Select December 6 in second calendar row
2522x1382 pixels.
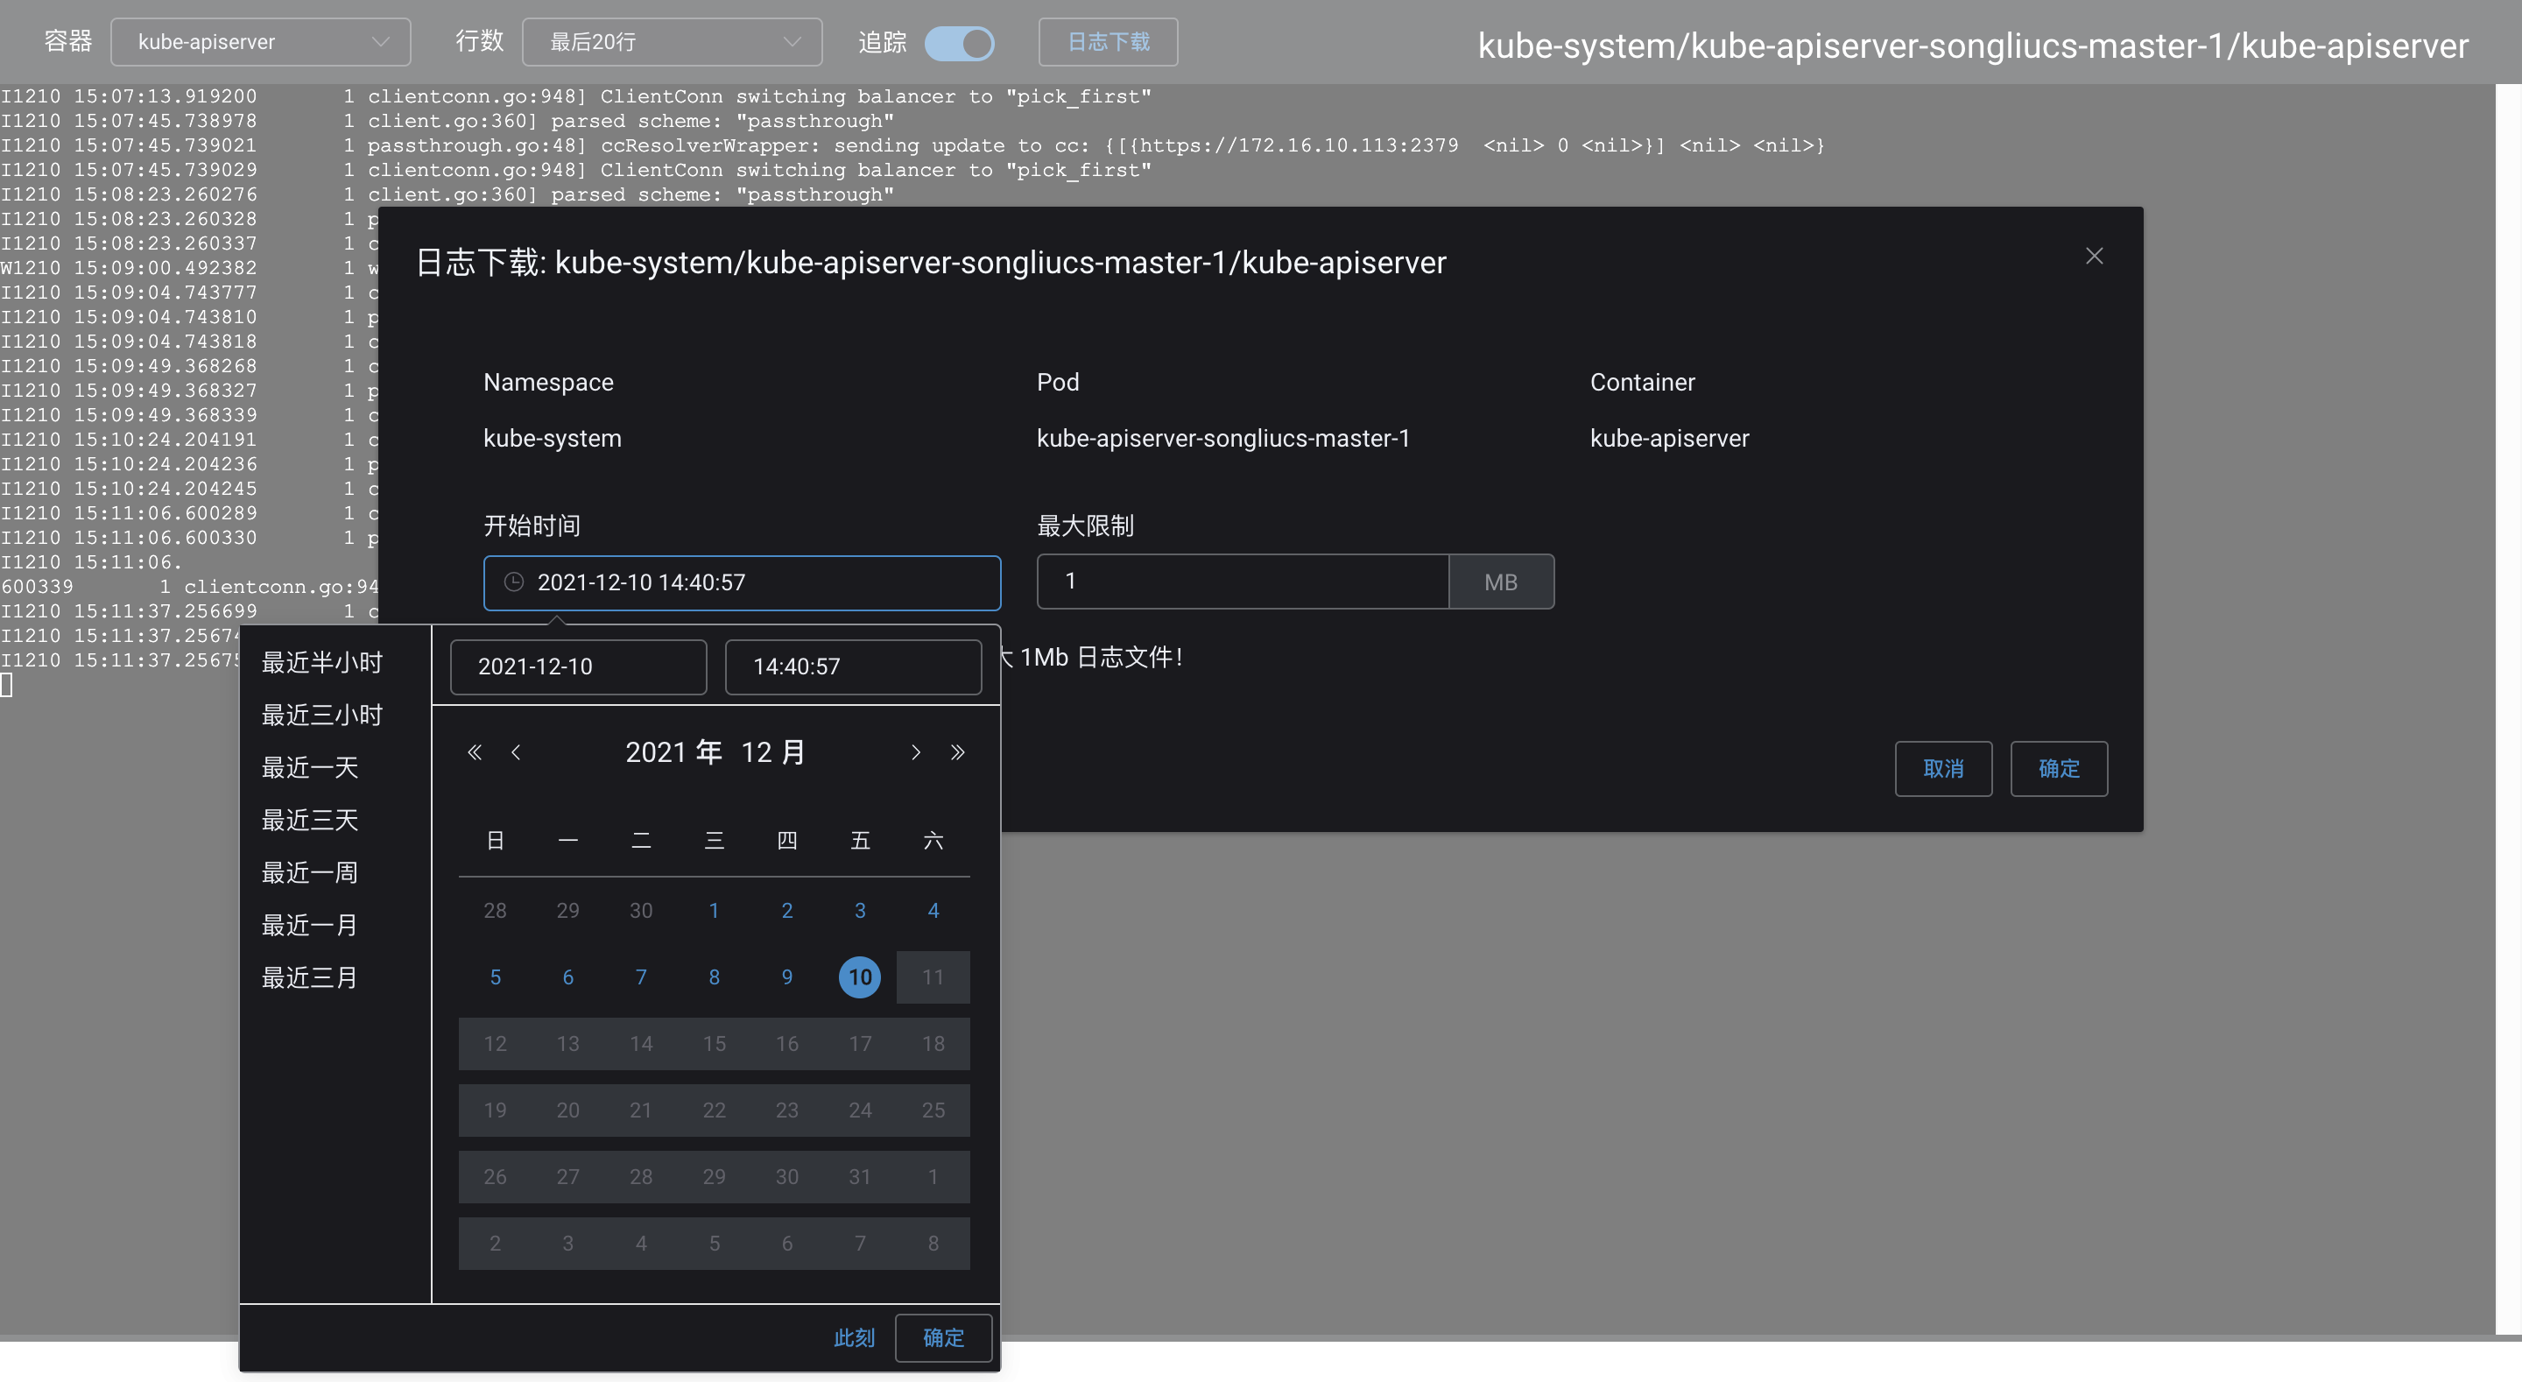pyautogui.click(x=567, y=977)
